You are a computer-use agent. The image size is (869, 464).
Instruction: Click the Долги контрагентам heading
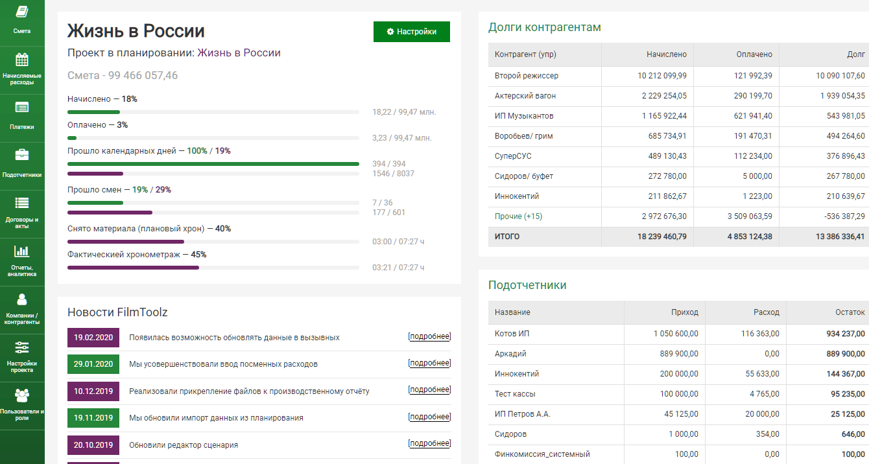tap(545, 27)
